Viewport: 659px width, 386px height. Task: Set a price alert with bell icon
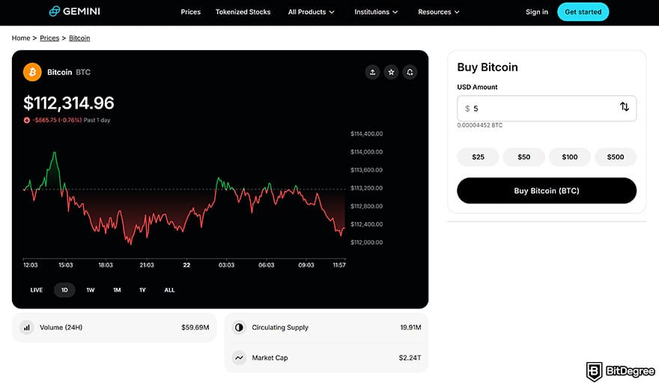410,73
